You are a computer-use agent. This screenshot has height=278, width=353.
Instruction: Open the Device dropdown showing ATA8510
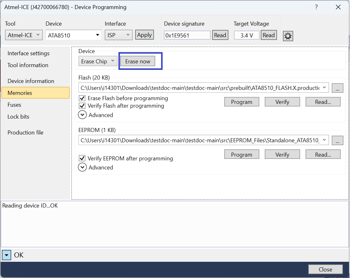pyautogui.click(x=74, y=35)
